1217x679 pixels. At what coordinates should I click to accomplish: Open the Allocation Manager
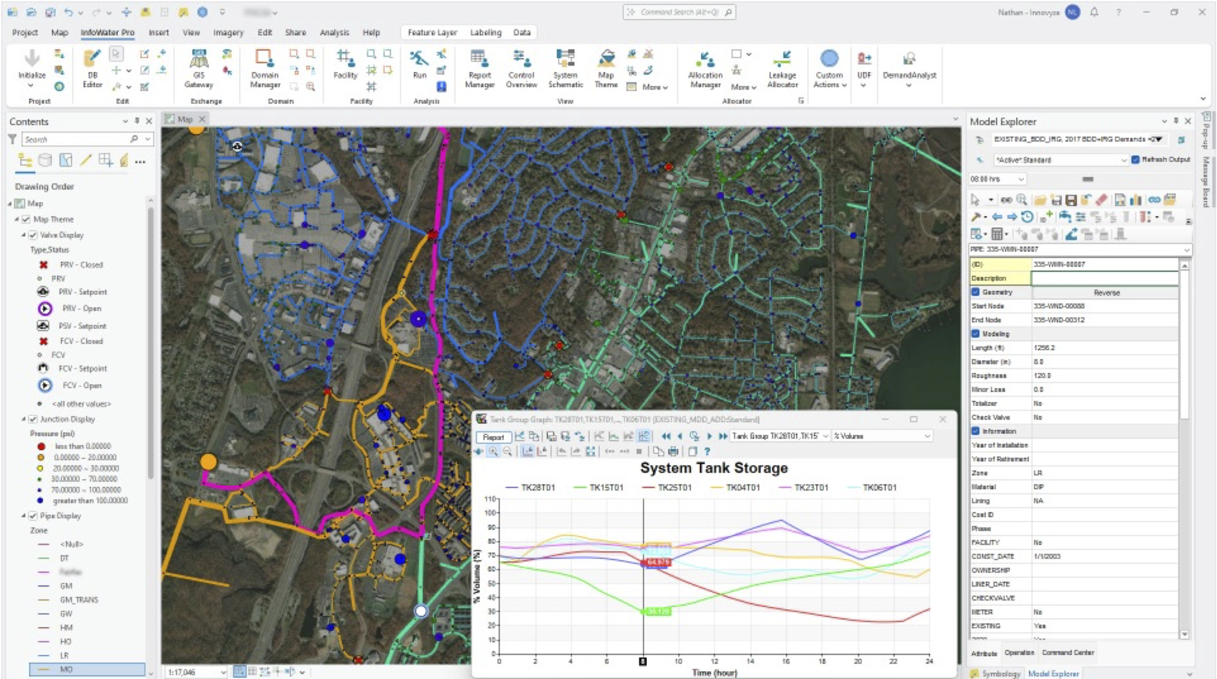(705, 69)
